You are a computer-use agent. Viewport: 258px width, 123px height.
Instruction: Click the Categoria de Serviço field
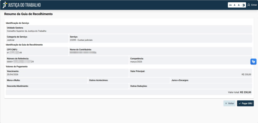tap(37, 38)
